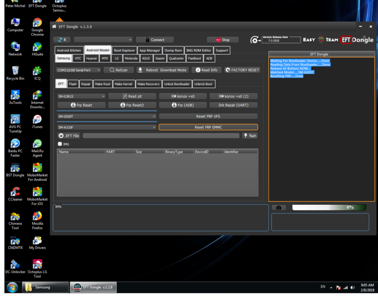This screenshot has width=378, height=302.
Task: Click the FACTORY RESET button
Action: point(242,70)
